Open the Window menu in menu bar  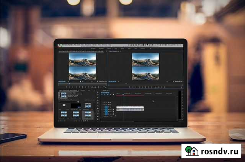[103, 45]
